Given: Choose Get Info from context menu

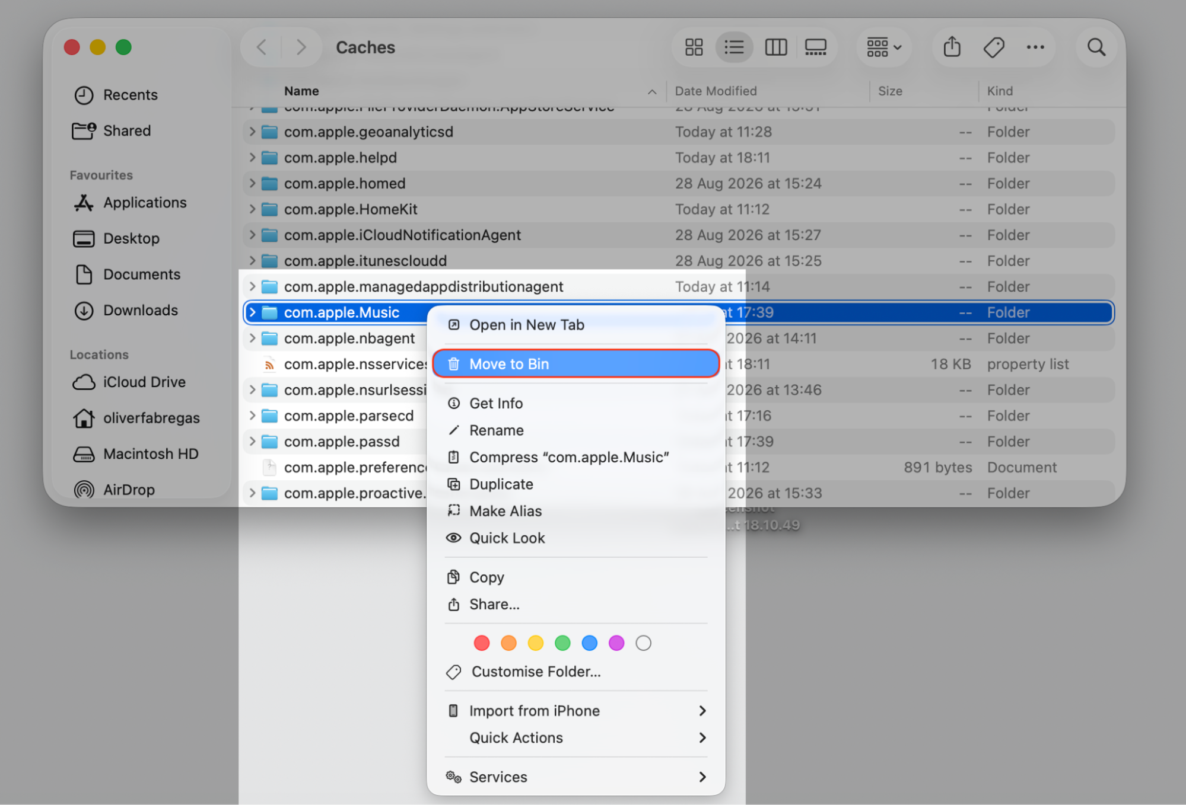Looking at the screenshot, I should [575, 403].
